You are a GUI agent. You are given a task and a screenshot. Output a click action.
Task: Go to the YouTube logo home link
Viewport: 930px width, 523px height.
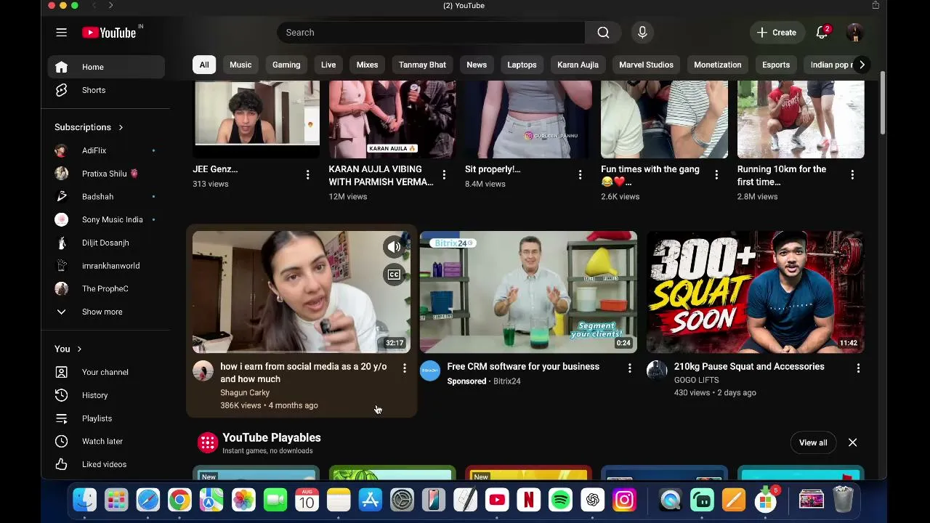point(109,32)
